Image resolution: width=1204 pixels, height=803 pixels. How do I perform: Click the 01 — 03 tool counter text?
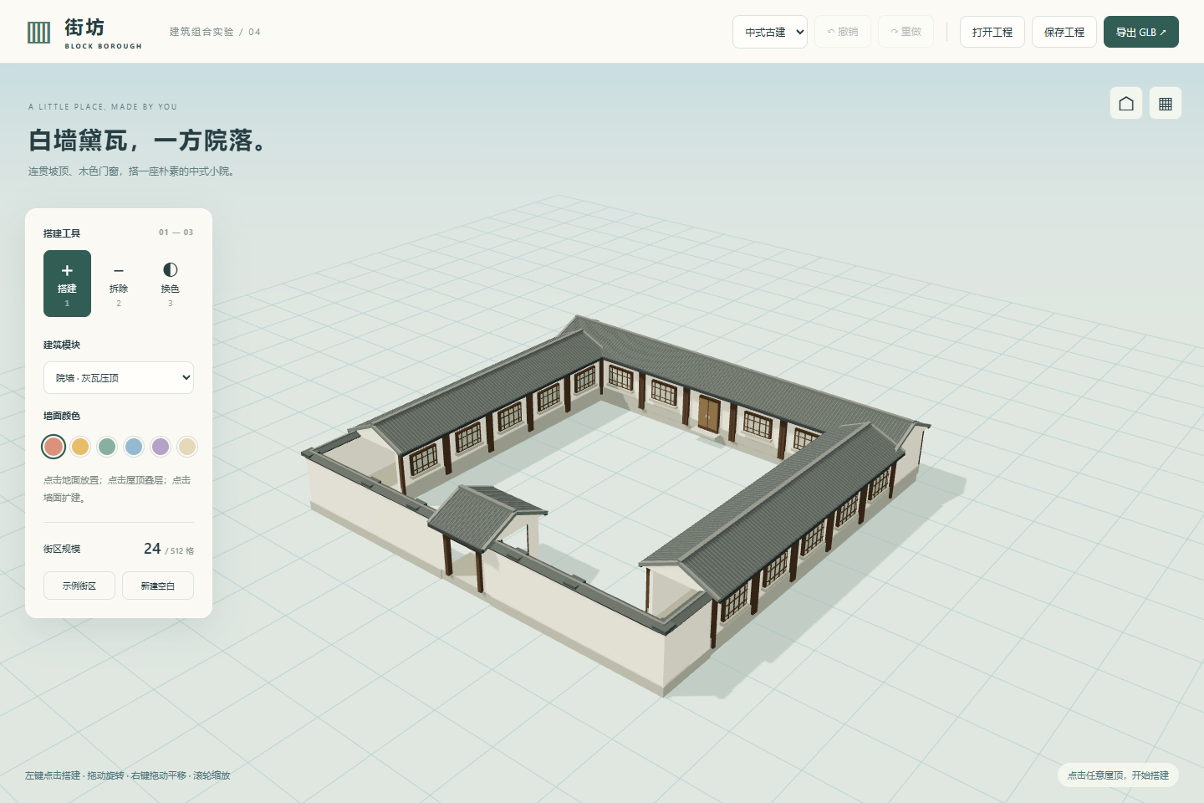click(x=176, y=233)
